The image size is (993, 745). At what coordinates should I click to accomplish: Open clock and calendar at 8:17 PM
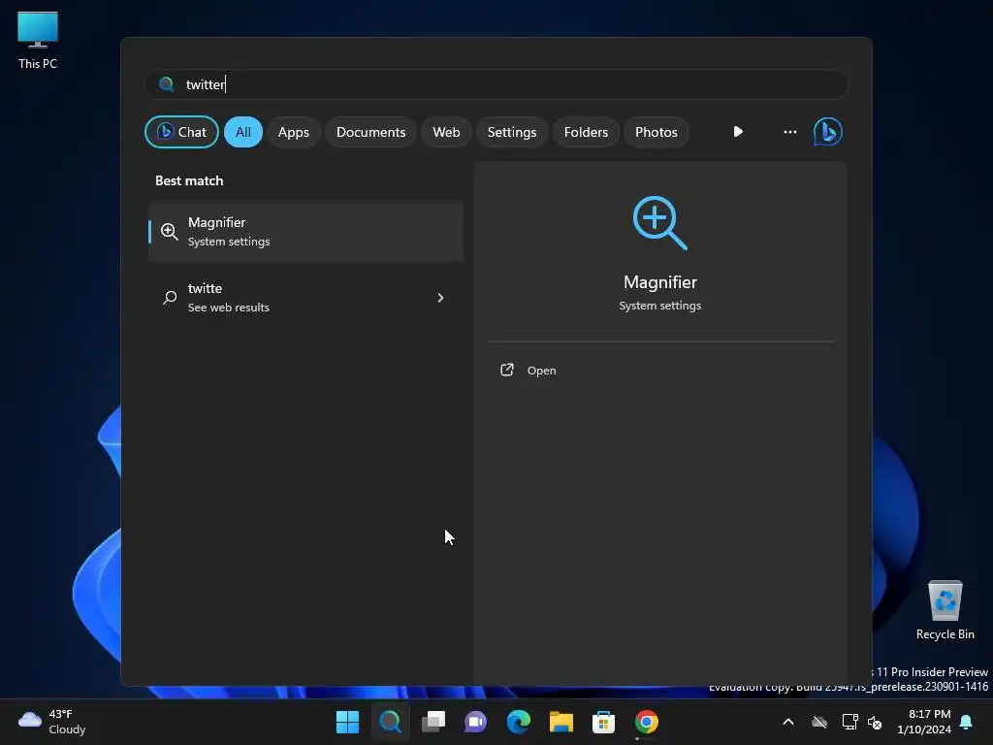tap(924, 722)
